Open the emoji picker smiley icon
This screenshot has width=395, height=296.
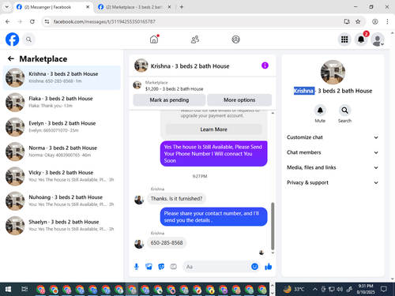pyautogui.click(x=254, y=267)
